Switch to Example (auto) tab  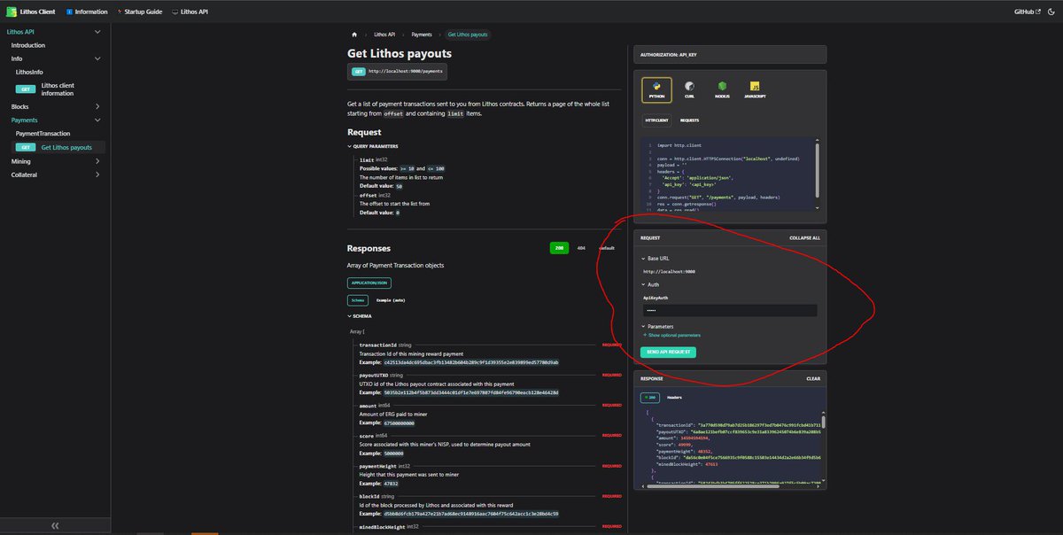pyautogui.click(x=391, y=300)
